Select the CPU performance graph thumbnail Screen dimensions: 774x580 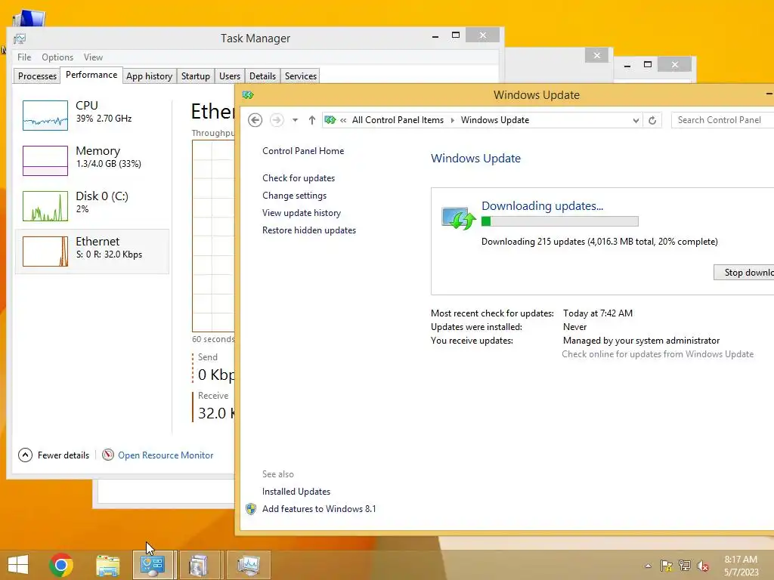(45, 116)
